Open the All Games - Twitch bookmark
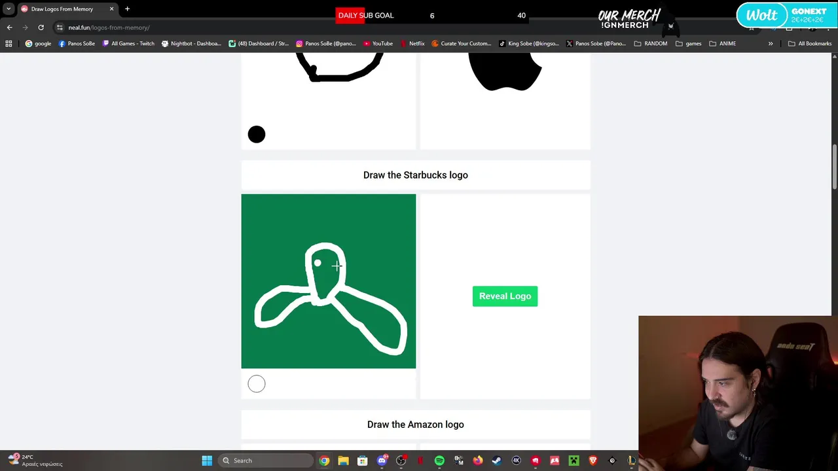 pos(128,44)
